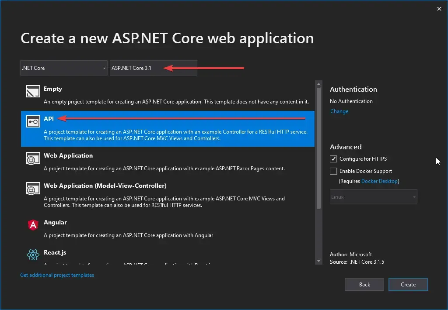Image resolution: width=448 pixels, height=310 pixels.
Task: Click the Create button
Action: pyautogui.click(x=408, y=284)
